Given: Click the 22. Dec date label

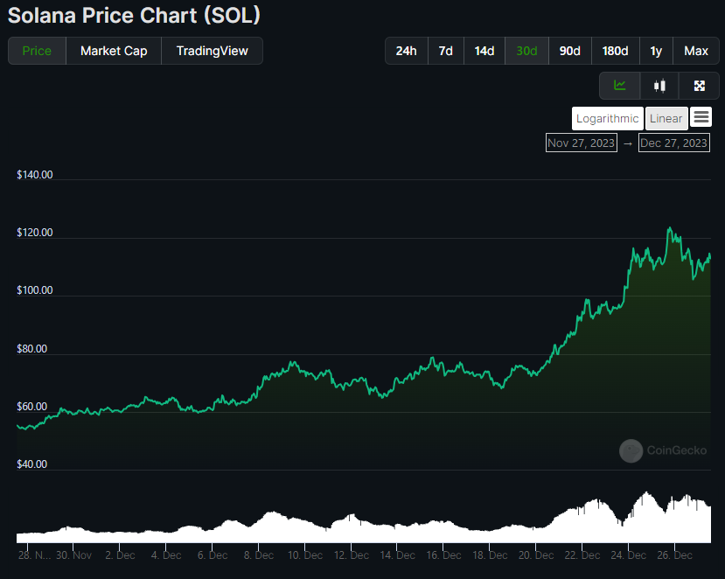Looking at the screenshot, I should (x=582, y=555).
